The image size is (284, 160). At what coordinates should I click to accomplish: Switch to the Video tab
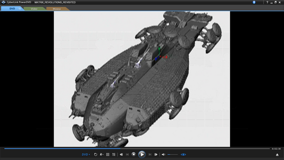[x=34, y=9]
